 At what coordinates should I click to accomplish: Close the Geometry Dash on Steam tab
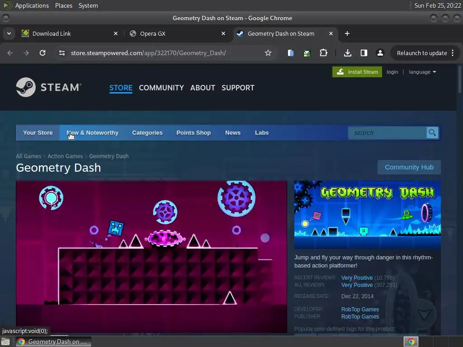(331, 33)
